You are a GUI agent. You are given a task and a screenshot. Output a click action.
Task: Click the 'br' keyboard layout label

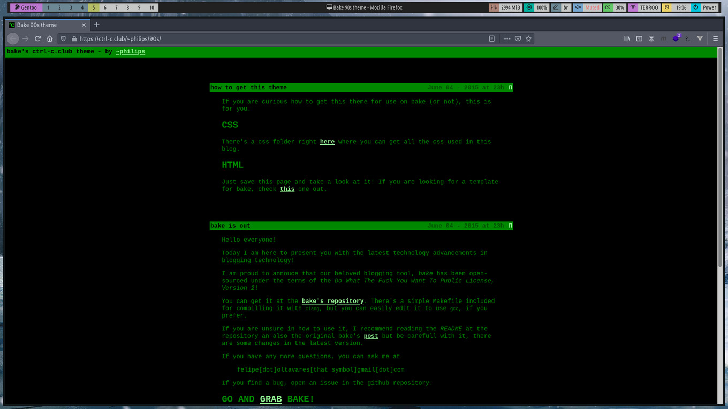(566, 7)
